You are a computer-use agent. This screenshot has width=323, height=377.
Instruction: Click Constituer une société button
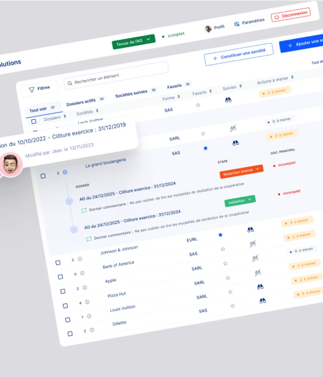(x=238, y=54)
